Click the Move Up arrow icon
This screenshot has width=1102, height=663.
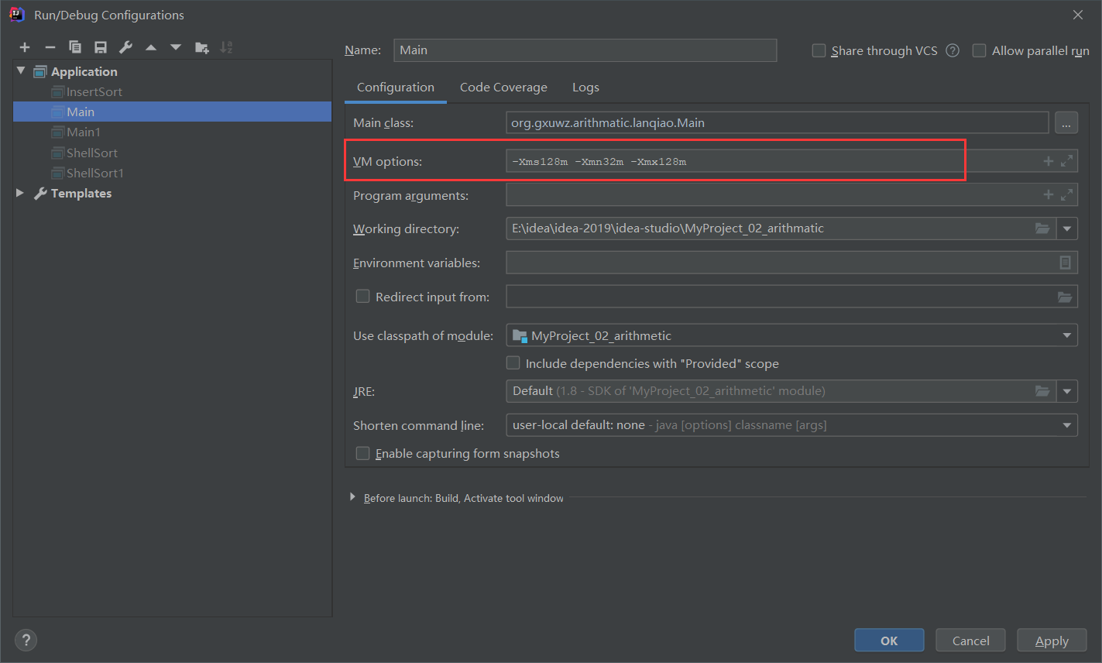[151, 48]
